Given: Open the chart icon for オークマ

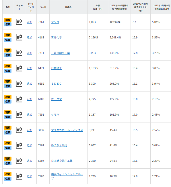Looking at the screenshot, I should (19, 99).
